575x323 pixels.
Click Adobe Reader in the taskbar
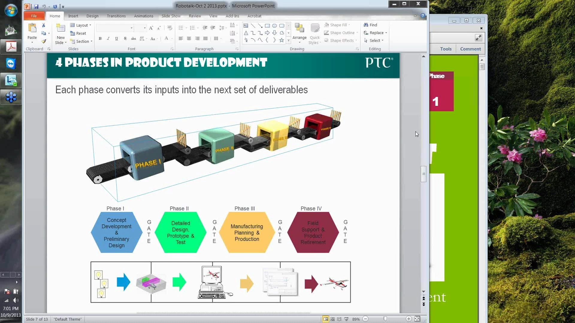[x=11, y=47]
